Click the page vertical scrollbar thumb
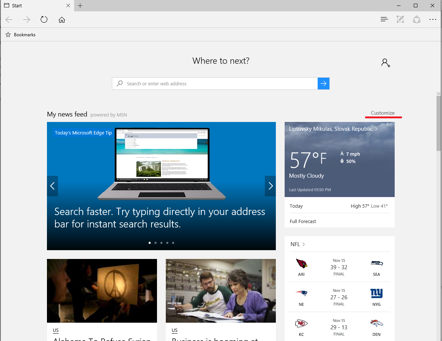 coord(438,123)
